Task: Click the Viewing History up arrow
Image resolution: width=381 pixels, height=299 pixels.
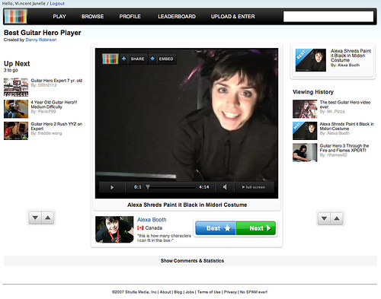Action: pyautogui.click(x=337, y=218)
